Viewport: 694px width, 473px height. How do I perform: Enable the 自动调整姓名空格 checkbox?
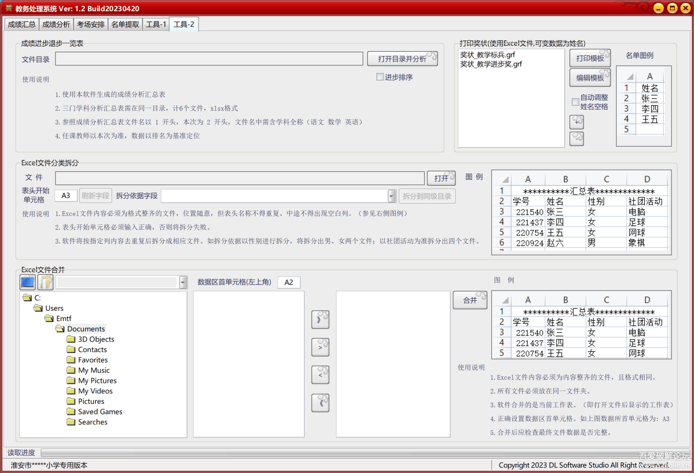pos(575,102)
